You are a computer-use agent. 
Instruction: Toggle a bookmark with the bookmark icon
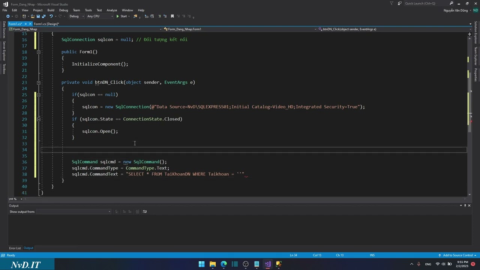172,16
